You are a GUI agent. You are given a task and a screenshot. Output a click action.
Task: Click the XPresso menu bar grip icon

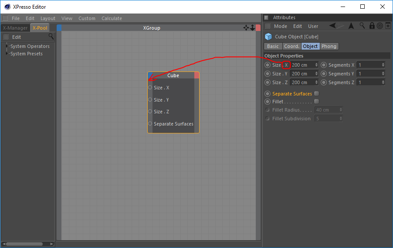(x=5, y=18)
